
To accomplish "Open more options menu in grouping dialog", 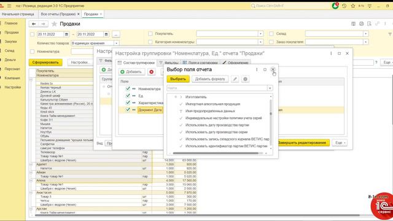I will (331, 53).
